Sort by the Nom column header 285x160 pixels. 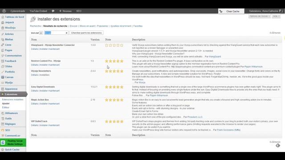coord(34,40)
